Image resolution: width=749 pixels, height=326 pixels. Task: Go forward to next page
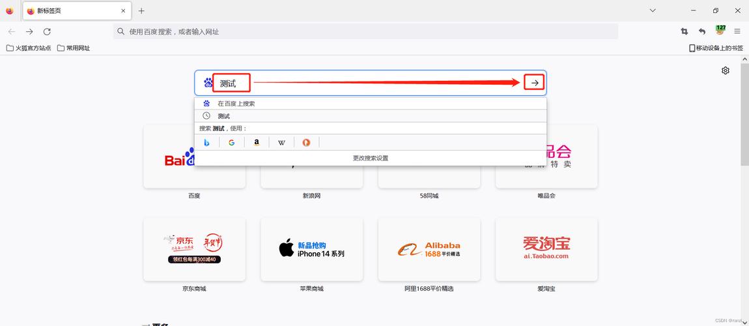(x=29, y=31)
